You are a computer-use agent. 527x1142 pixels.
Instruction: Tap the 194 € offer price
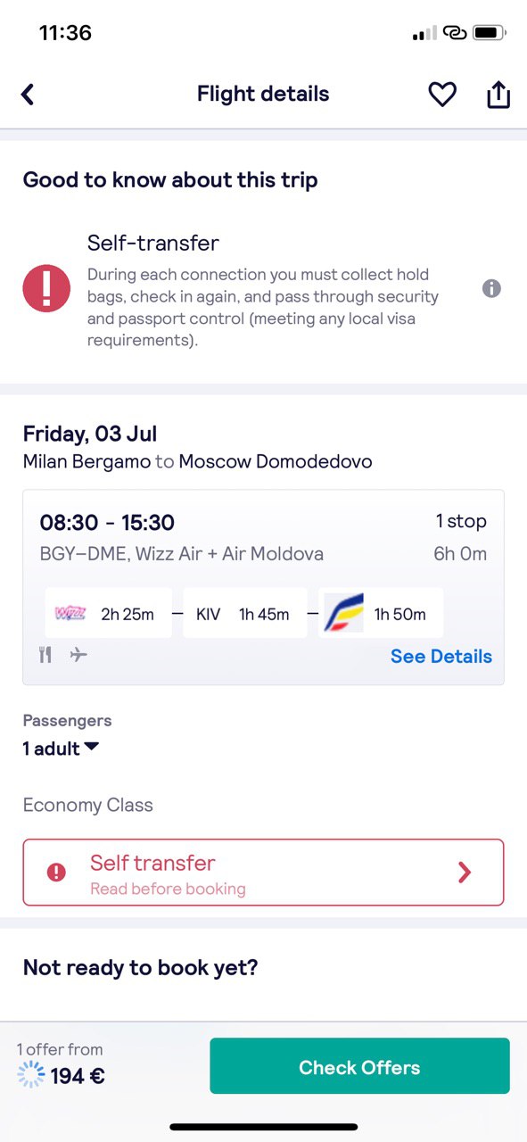coord(78,1076)
